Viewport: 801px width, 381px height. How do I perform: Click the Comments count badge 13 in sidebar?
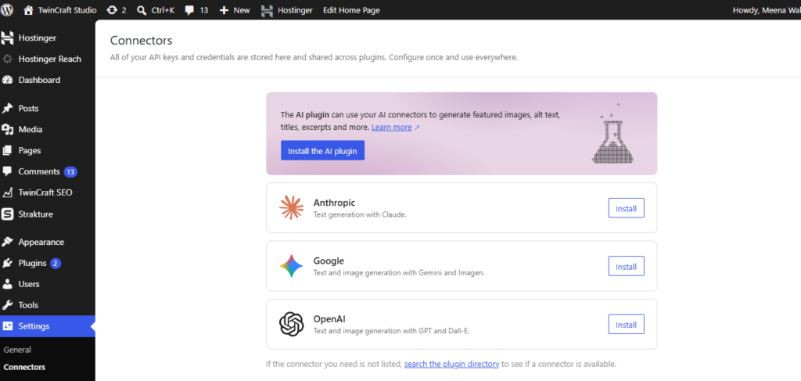[70, 171]
